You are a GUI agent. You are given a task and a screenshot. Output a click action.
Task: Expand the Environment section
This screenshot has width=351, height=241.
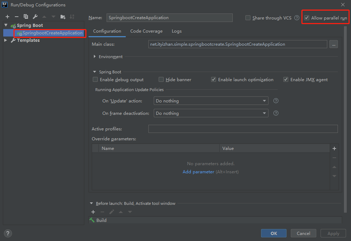95,56
